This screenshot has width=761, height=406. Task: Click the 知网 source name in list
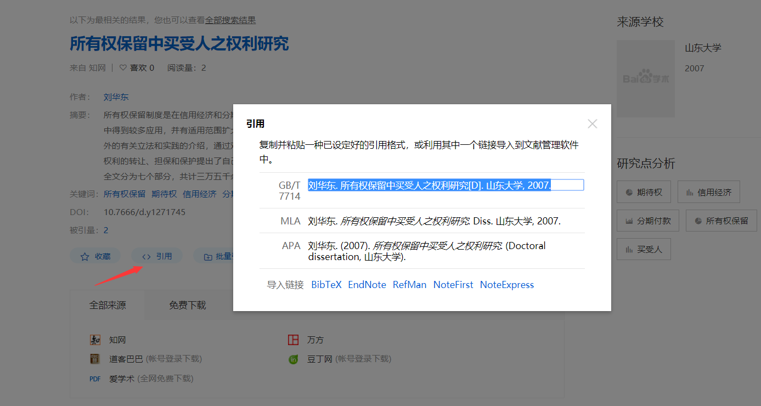[x=117, y=340]
